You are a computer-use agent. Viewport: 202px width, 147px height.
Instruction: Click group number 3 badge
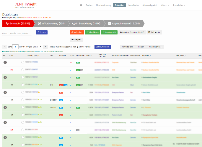click(x=5, y=92)
